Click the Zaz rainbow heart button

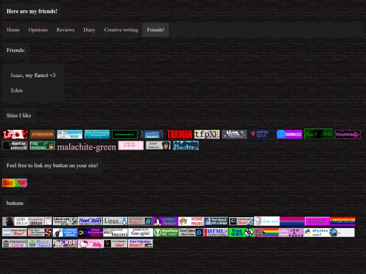pyautogui.click(x=15, y=183)
